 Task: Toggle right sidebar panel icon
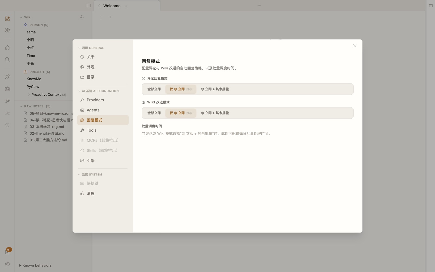pos(431,6)
